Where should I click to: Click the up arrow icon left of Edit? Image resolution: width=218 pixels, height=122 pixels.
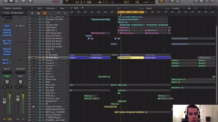(x=32, y=8)
